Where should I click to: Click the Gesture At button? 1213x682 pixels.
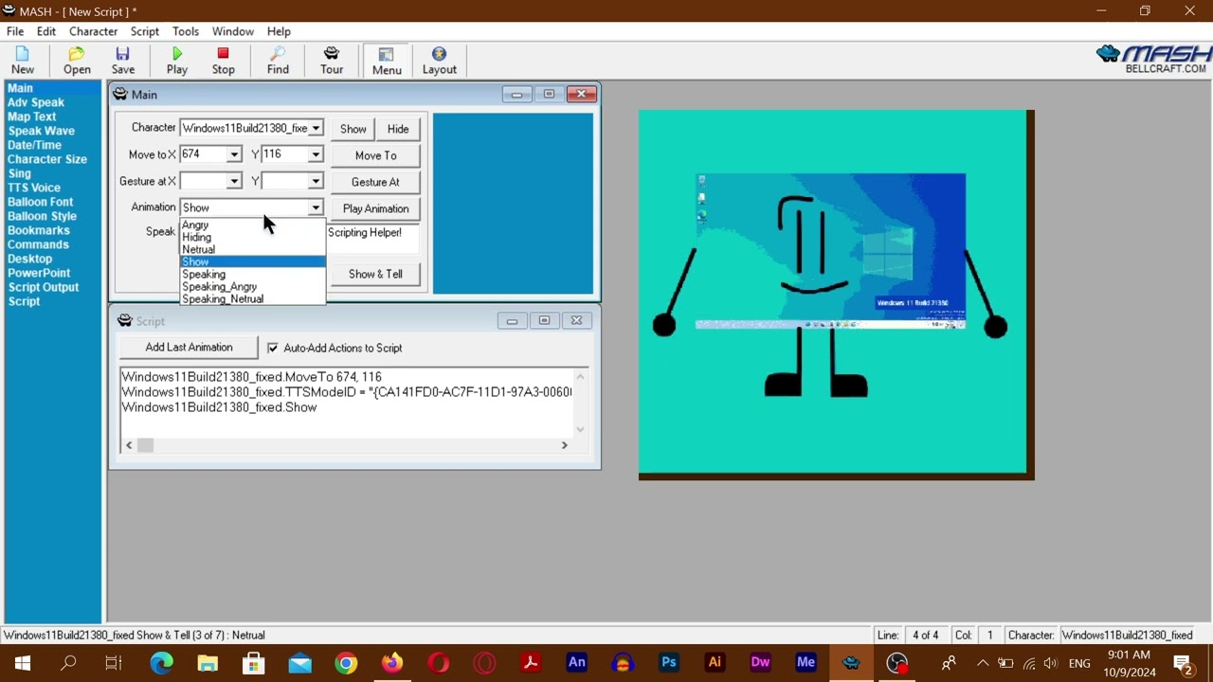[375, 182]
